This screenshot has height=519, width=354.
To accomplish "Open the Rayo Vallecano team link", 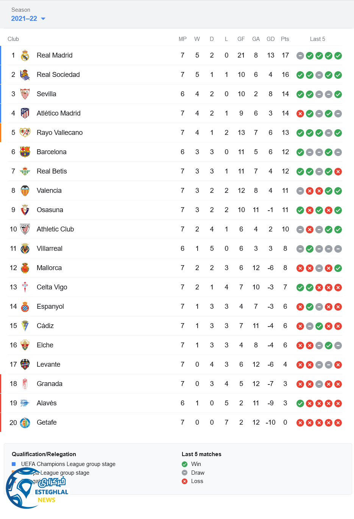I will [x=59, y=133].
